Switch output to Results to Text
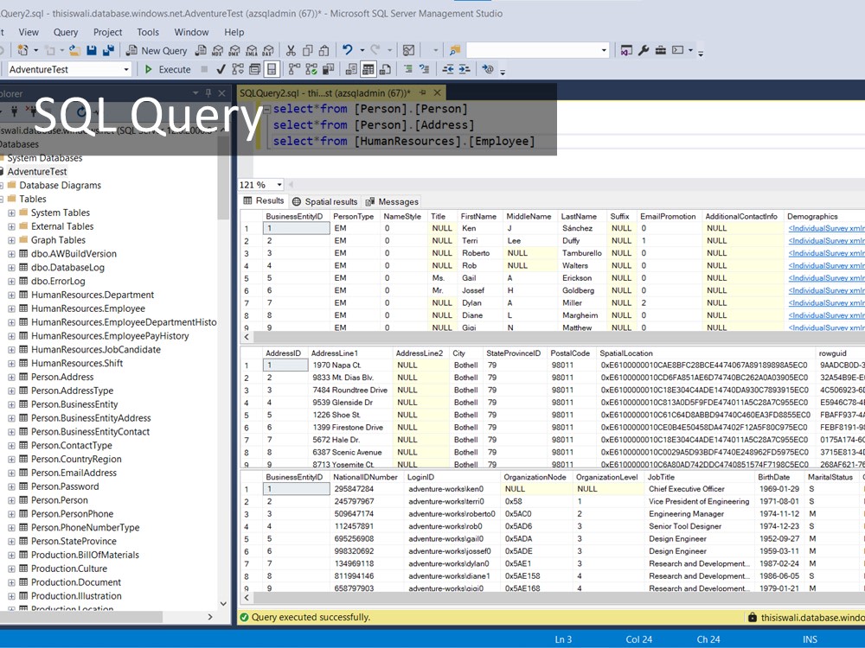This screenshot has width=865, height=648. (x=351, y=69)
